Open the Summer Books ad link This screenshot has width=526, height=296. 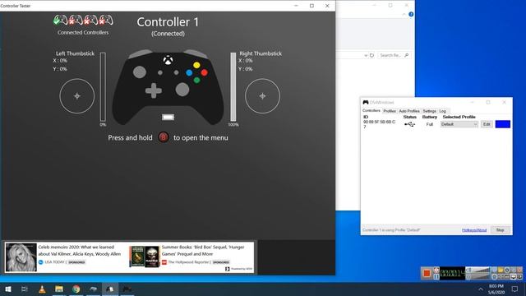pos(203,250)
